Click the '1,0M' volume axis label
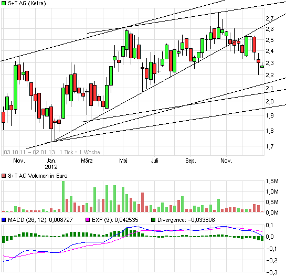 (x=272, y=191)
